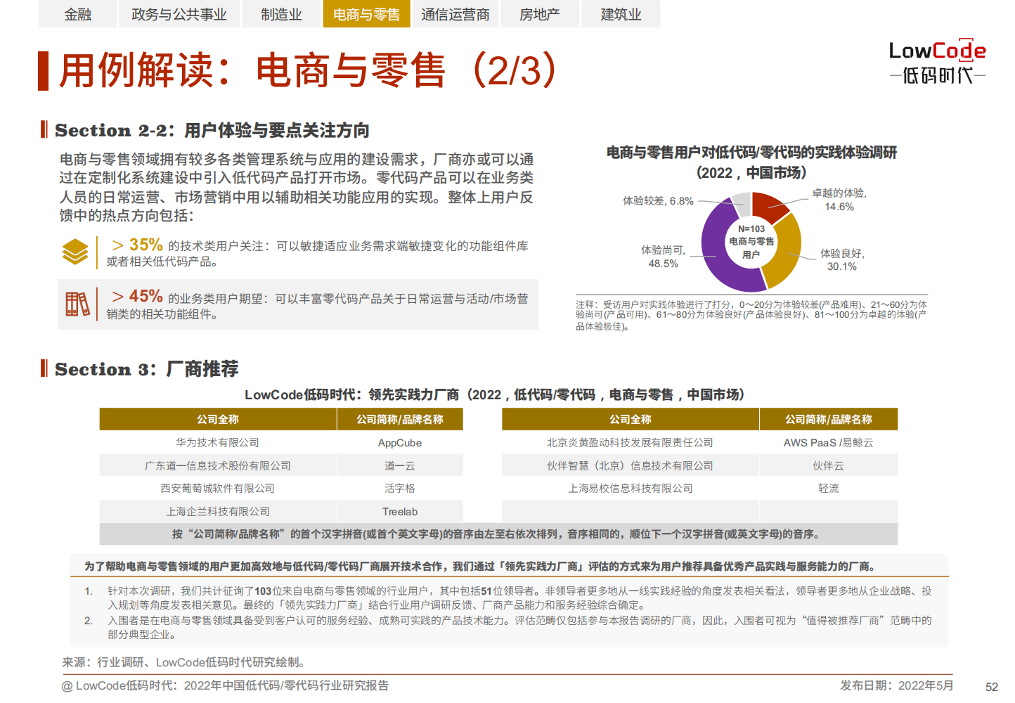Click label 体验尚可, 48.5%
This screenshot has height=703, width=1015.
663,257
